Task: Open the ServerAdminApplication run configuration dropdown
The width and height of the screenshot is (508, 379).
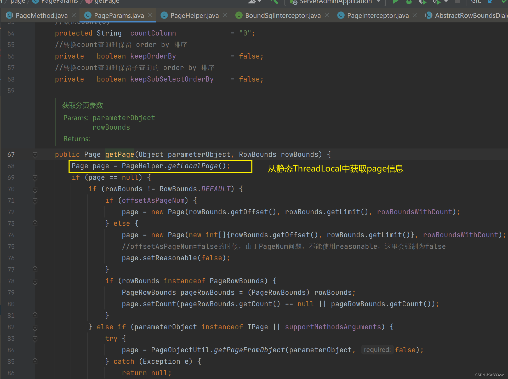Action: [x=335, y=2]
